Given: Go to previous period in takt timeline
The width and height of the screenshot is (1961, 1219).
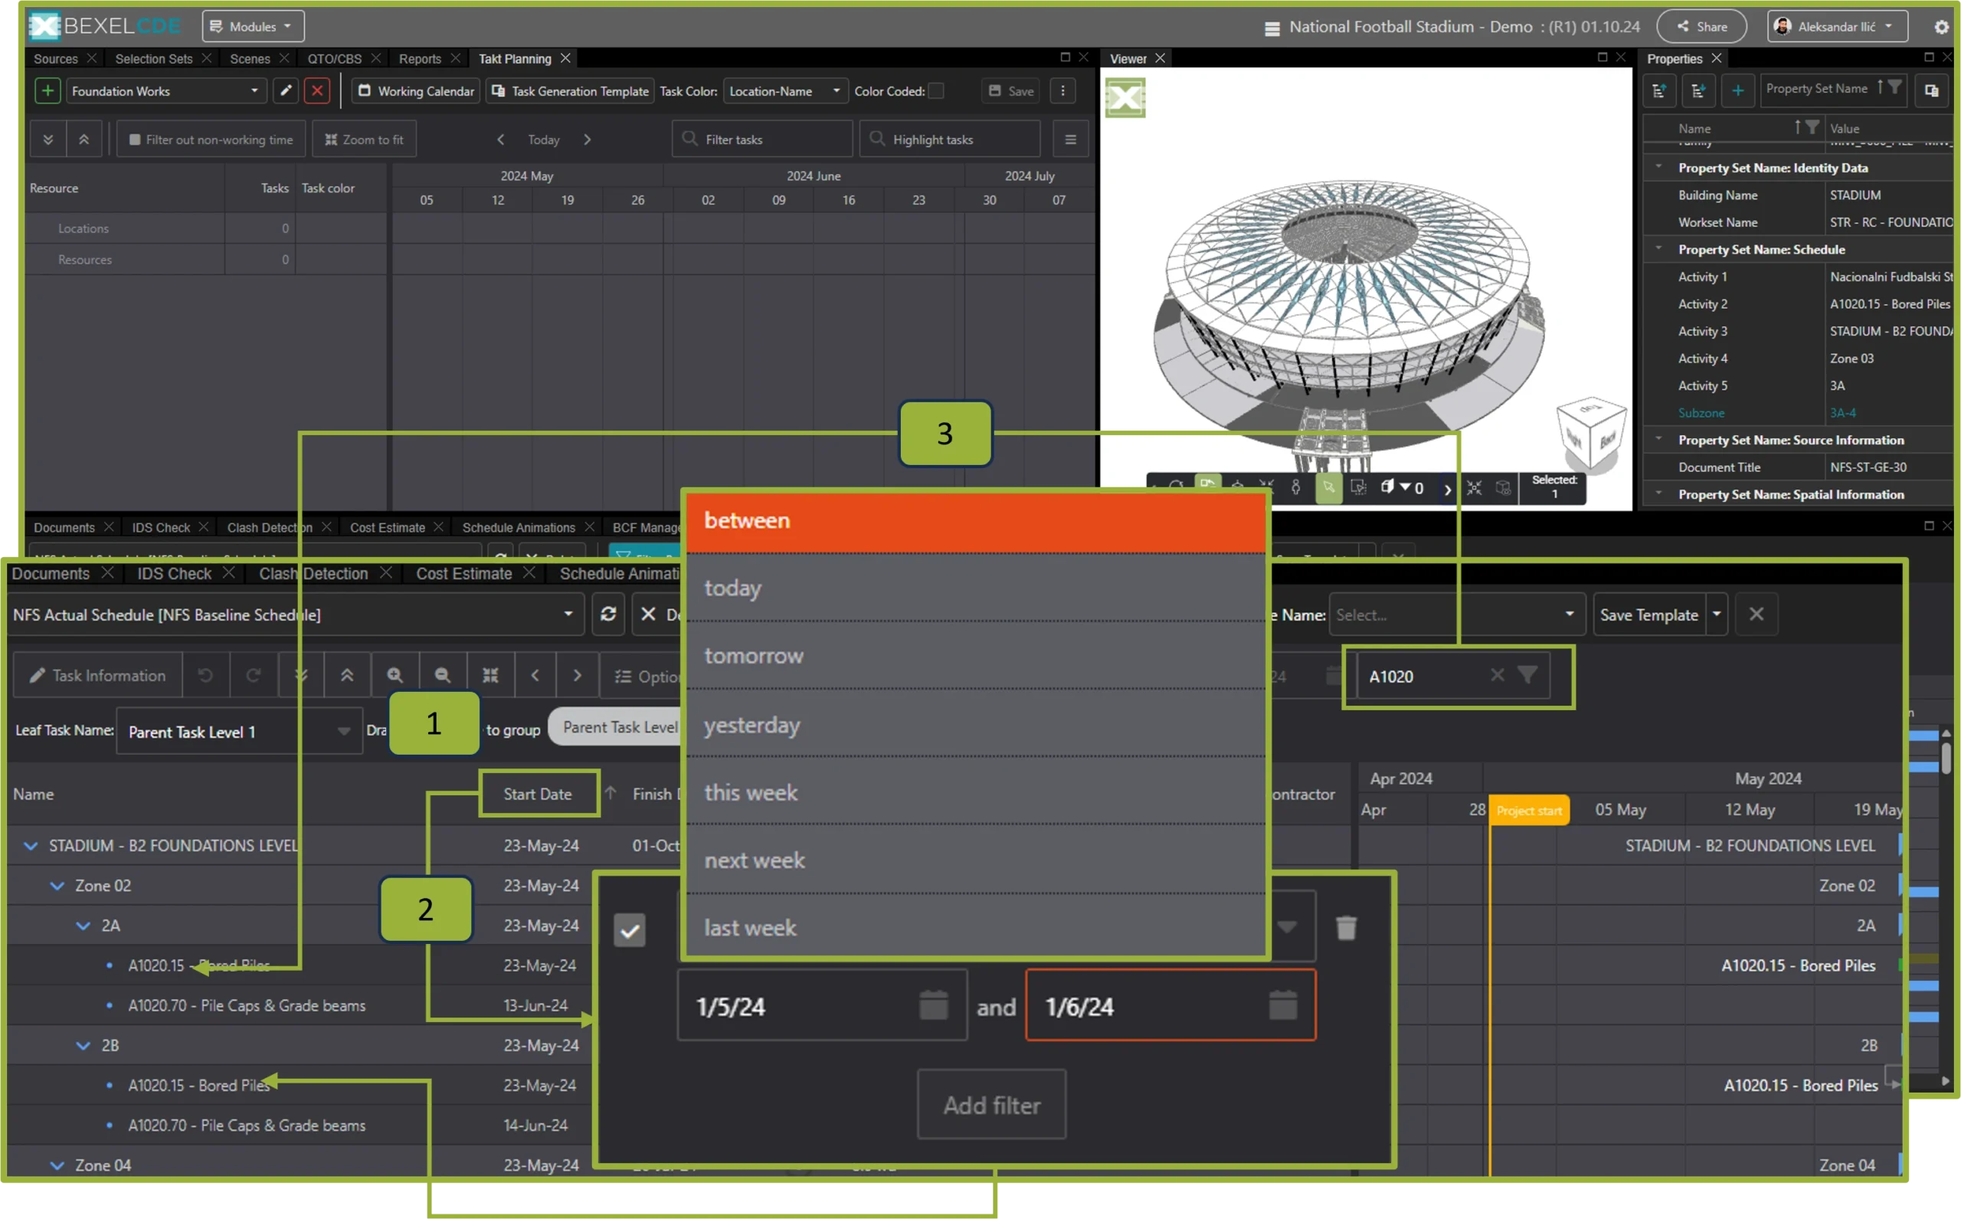Looking at the screenshot, I should click(x=500, y=139).
